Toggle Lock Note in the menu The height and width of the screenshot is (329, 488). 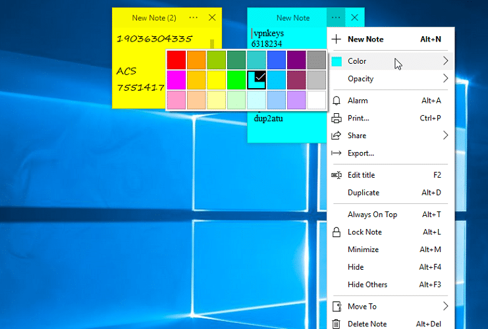[x=391, y=232]
